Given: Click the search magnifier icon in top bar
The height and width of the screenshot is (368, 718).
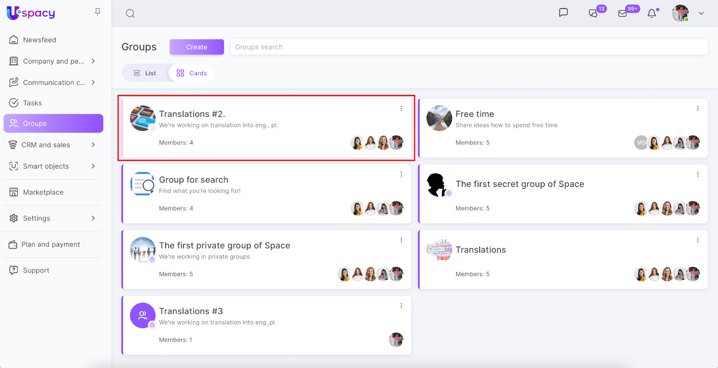Looking at the screenshot, I should [130, 13].
